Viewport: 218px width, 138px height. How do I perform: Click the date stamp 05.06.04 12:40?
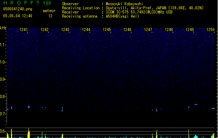pyautogui.click(x=18, y=16)
